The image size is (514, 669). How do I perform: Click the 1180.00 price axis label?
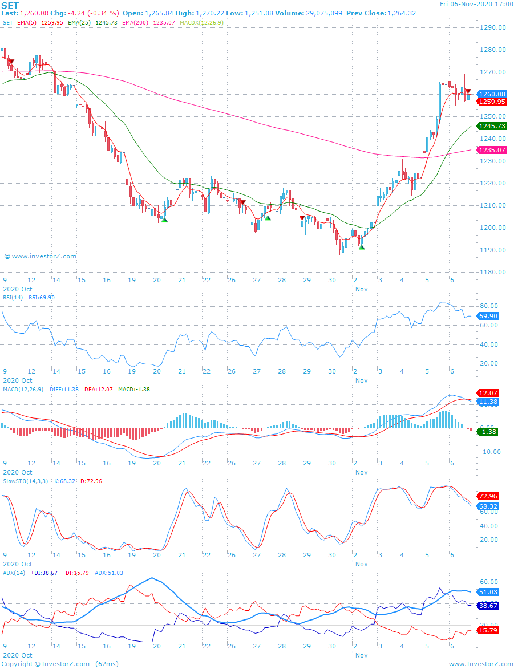(x=492, y=272)
